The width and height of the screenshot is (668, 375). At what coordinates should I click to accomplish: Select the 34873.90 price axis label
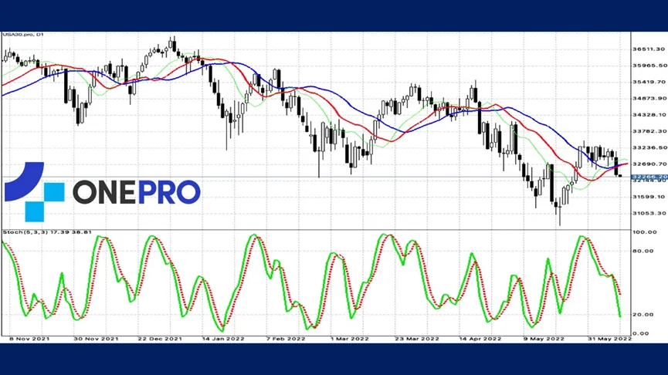[649, 98]
